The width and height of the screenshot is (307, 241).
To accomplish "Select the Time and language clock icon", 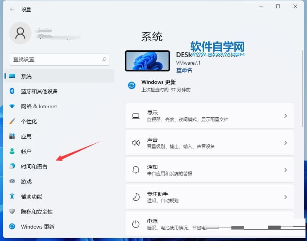I will pos(12,167).
